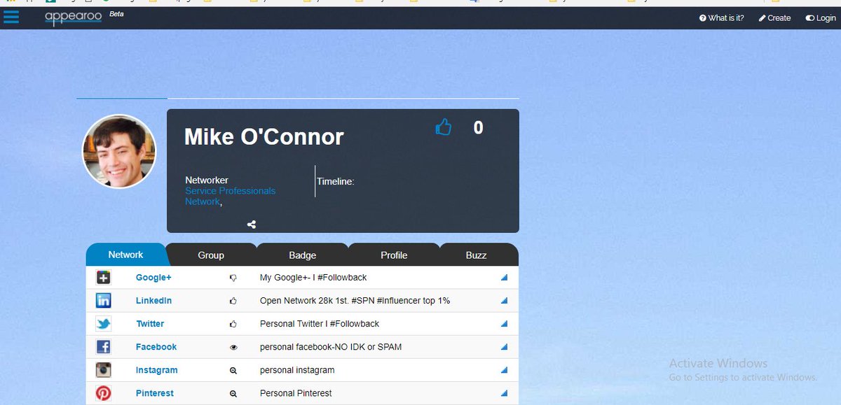Screen dimensions: 841x405
Task: Expand the Pinterest row triangle
Action: pos(504,393)
